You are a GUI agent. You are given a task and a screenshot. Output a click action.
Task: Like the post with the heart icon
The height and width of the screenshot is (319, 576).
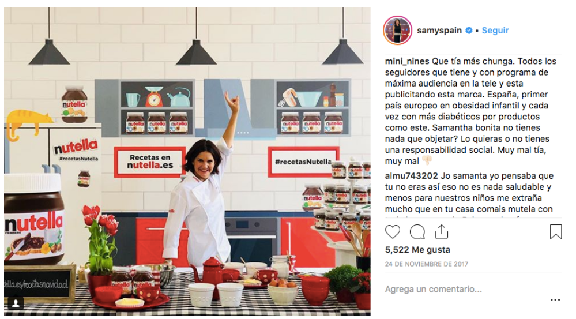click(x=392, y=232)
